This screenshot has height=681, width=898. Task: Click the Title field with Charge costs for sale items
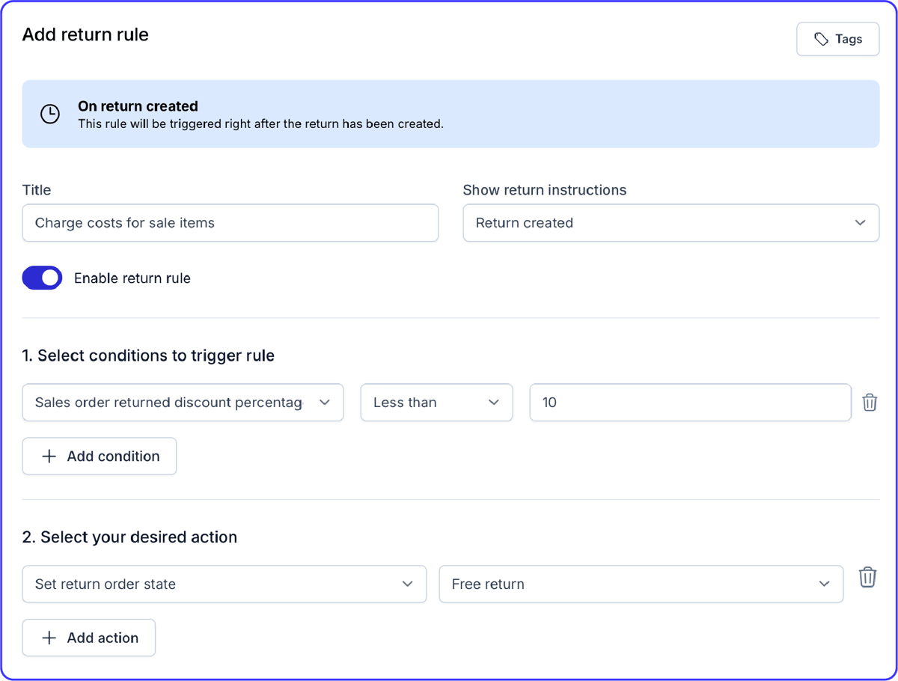coord(230,222)
